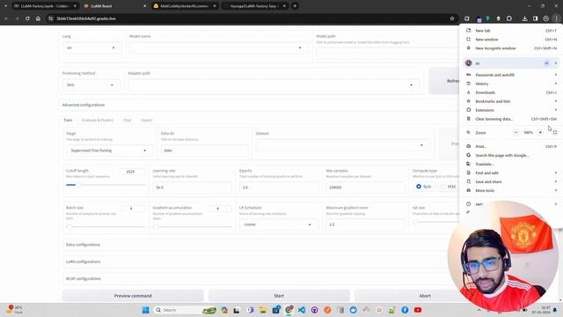This screenshot has height=317, width=563.
Task: Expand the RLHF configurations section
Action: pyautogui.click(x=84, y=278)
